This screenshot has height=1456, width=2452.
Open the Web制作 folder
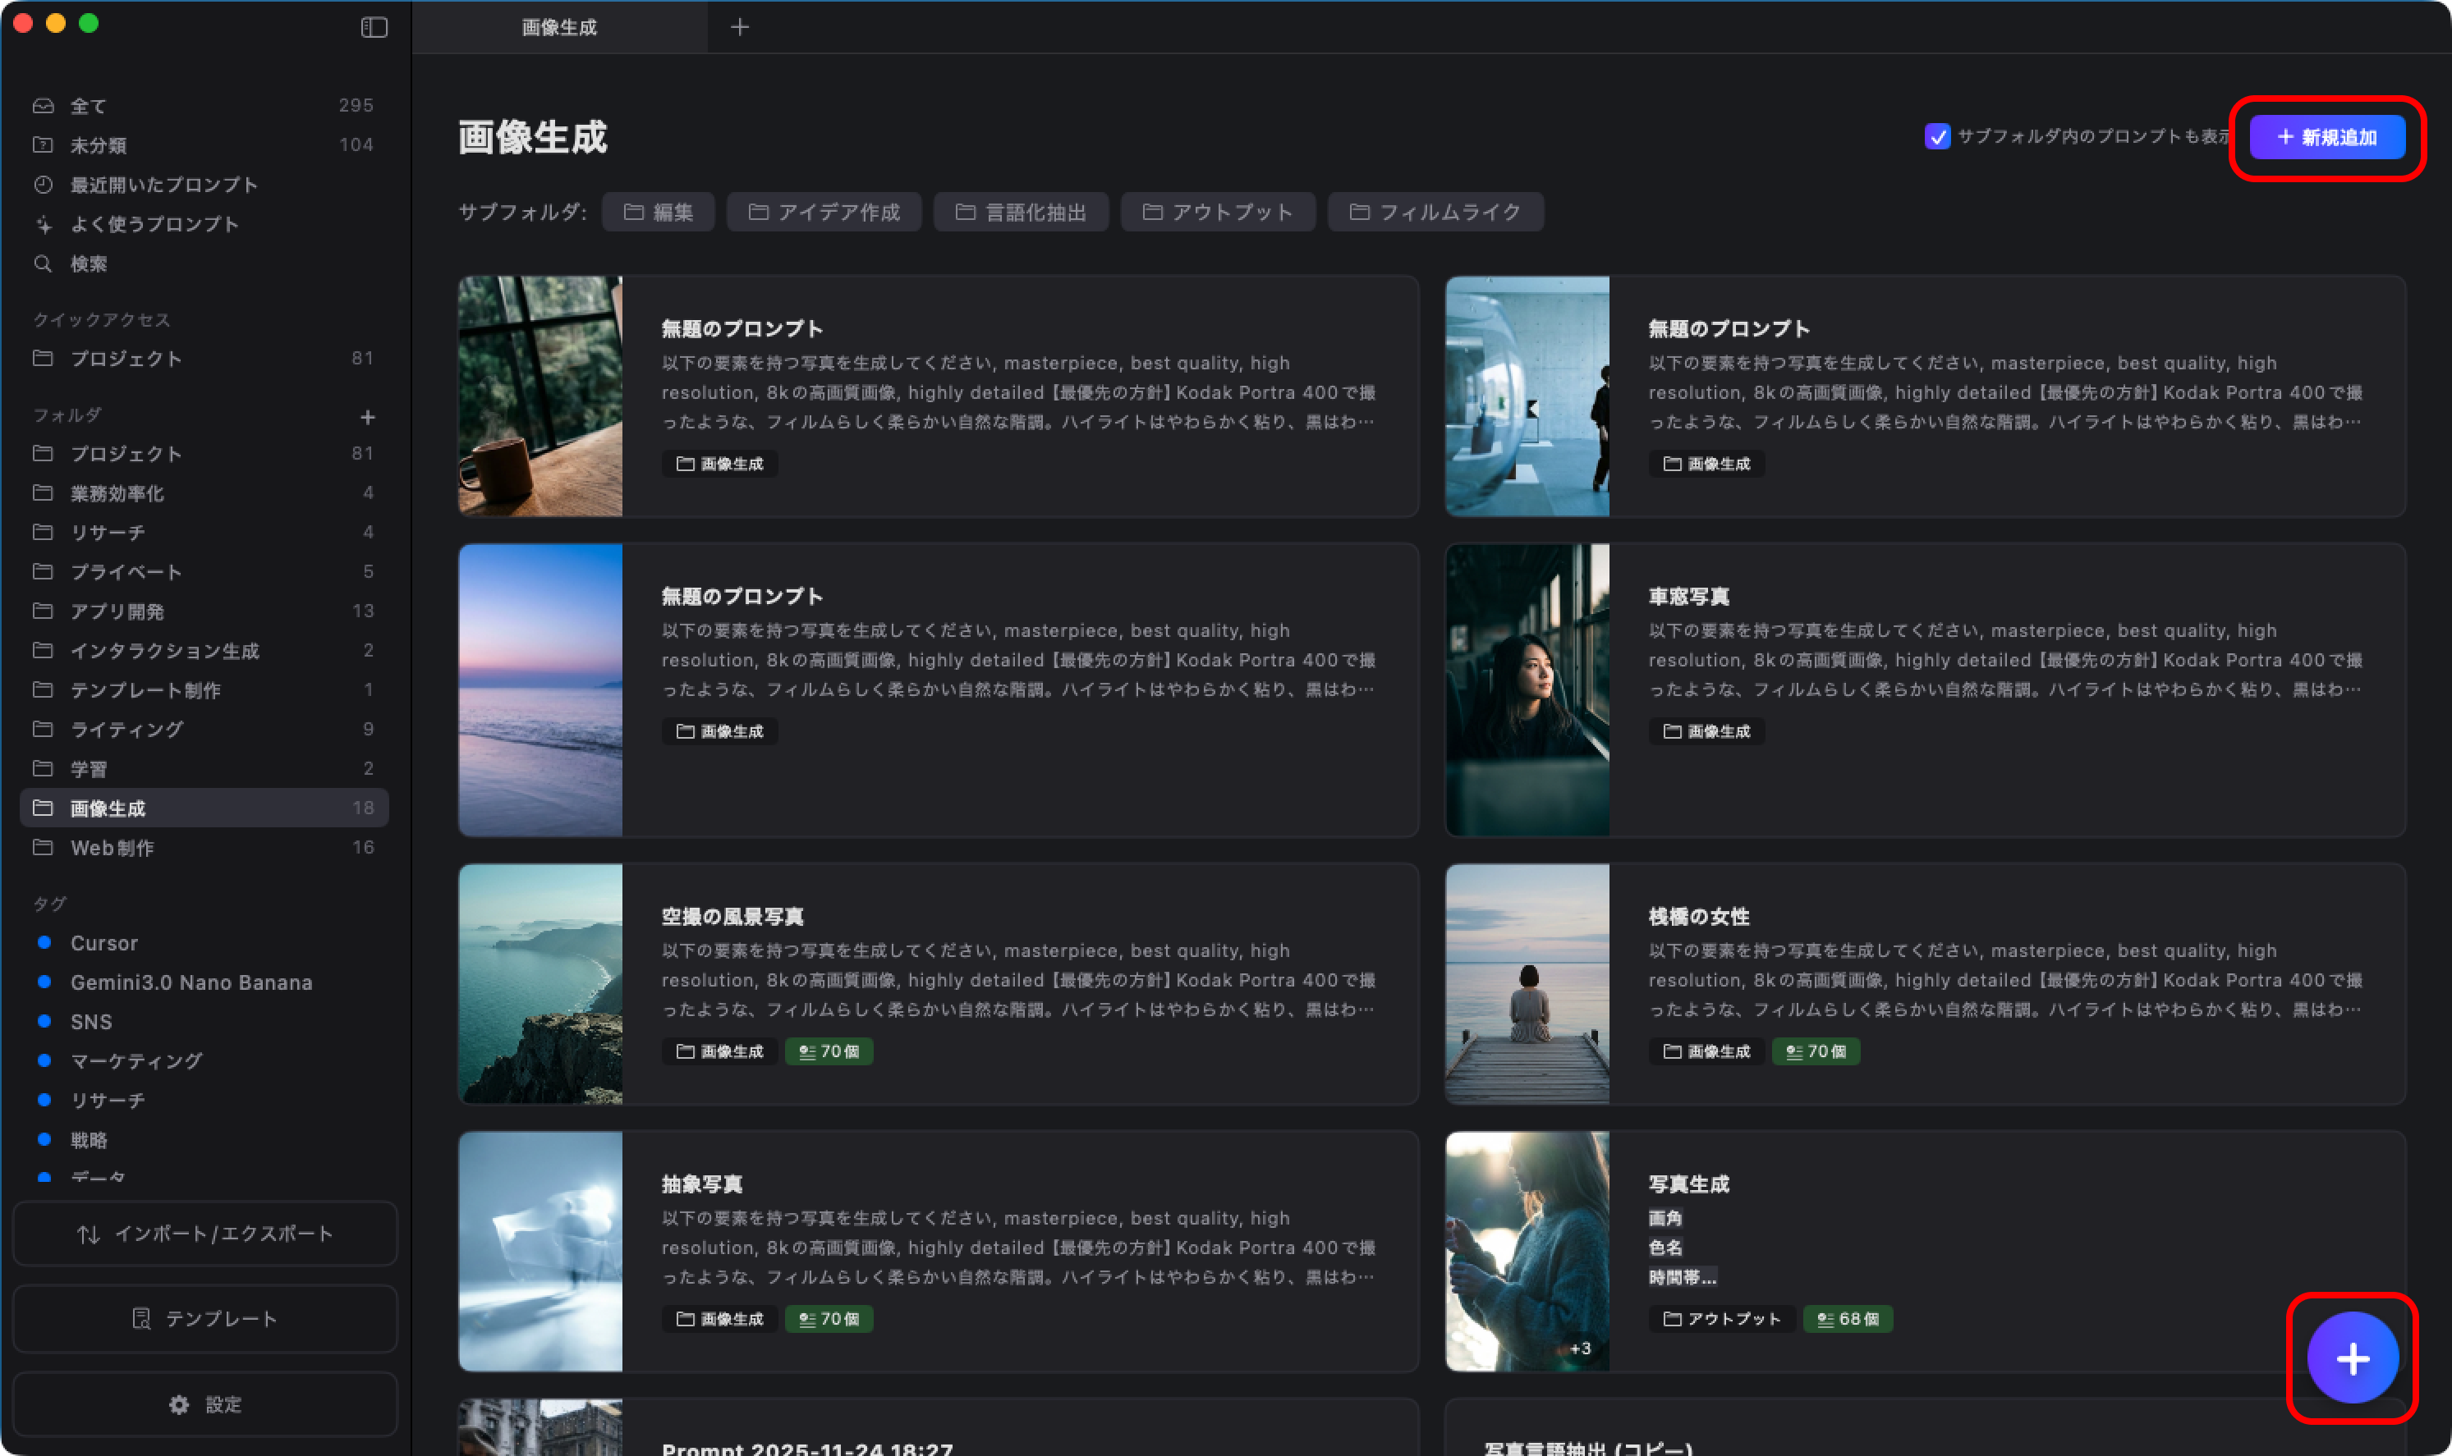point(204,848)
